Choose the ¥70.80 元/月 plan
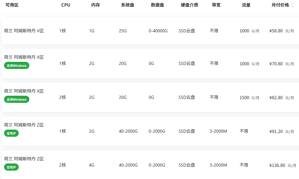 pyautogui.click(x=282, y=64)
